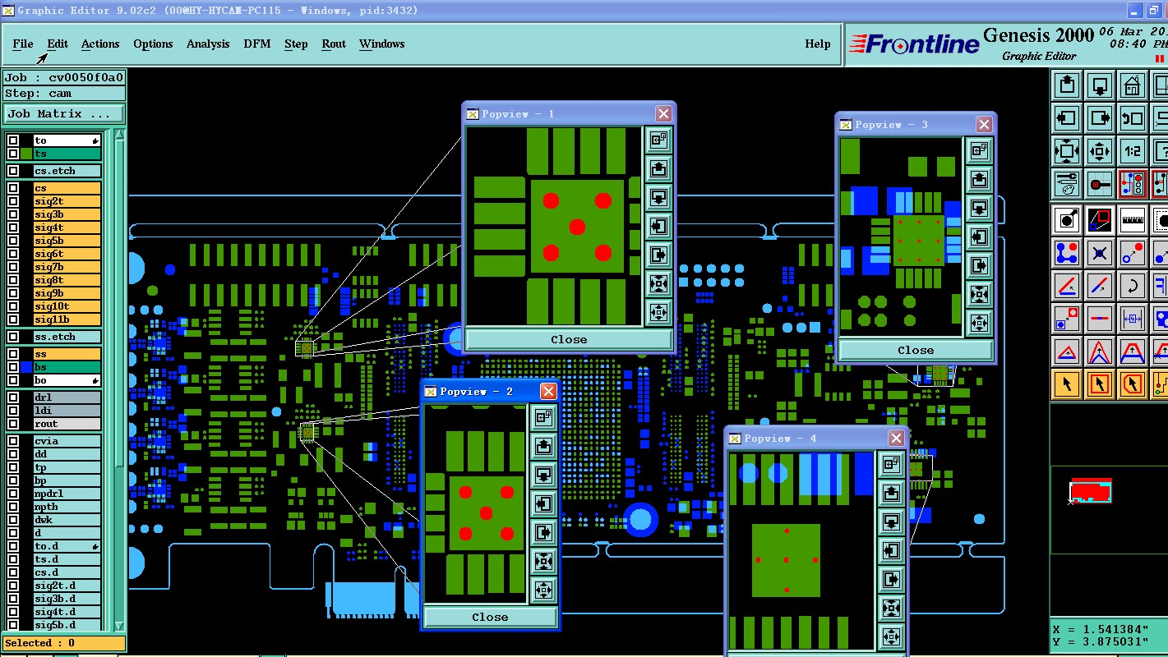Select the npth layer name
Viewport: 1168px width, 657px height.
(67, 507)
